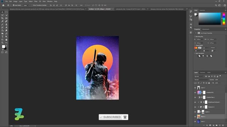Select the Crop tool
The height and width of the screenshot is (127, 227).
click(2, 18)
